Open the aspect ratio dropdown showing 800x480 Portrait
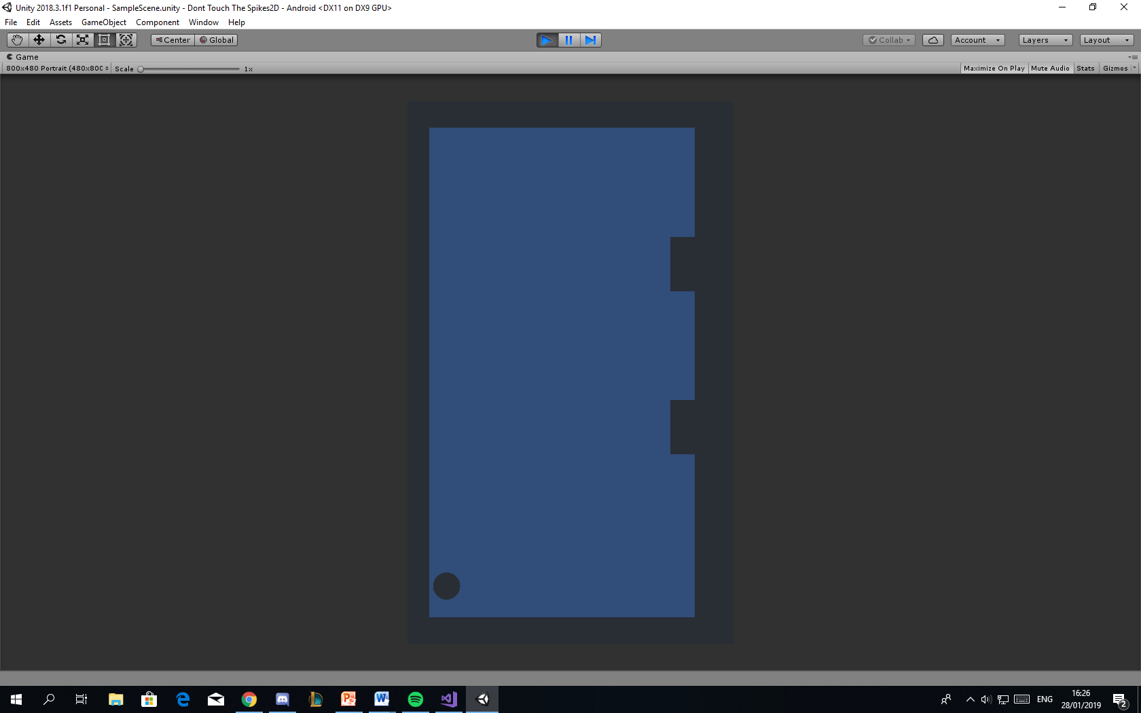 point(56,68)
